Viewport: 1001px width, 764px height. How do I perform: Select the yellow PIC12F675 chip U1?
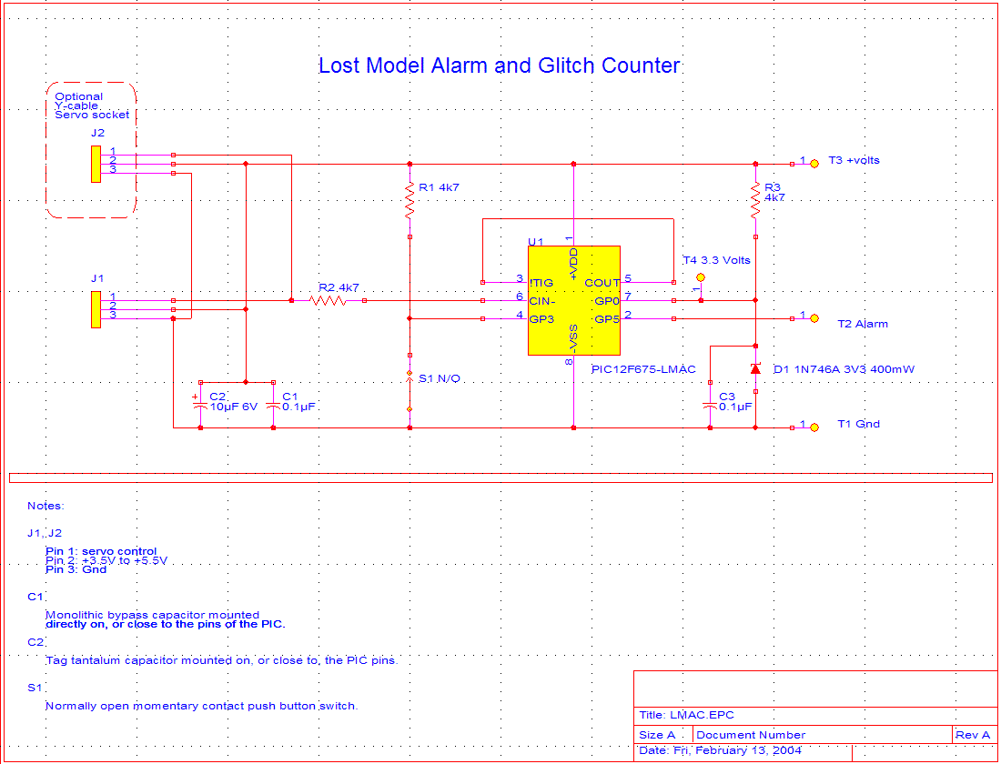click(573, 300)
